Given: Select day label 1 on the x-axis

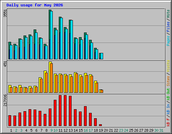Looking at the screenshot, I should click(11, 130).
